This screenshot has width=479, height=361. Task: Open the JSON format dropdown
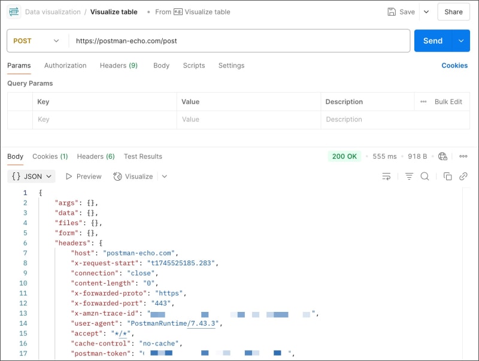pyautogui.click(x=31, y=177)
